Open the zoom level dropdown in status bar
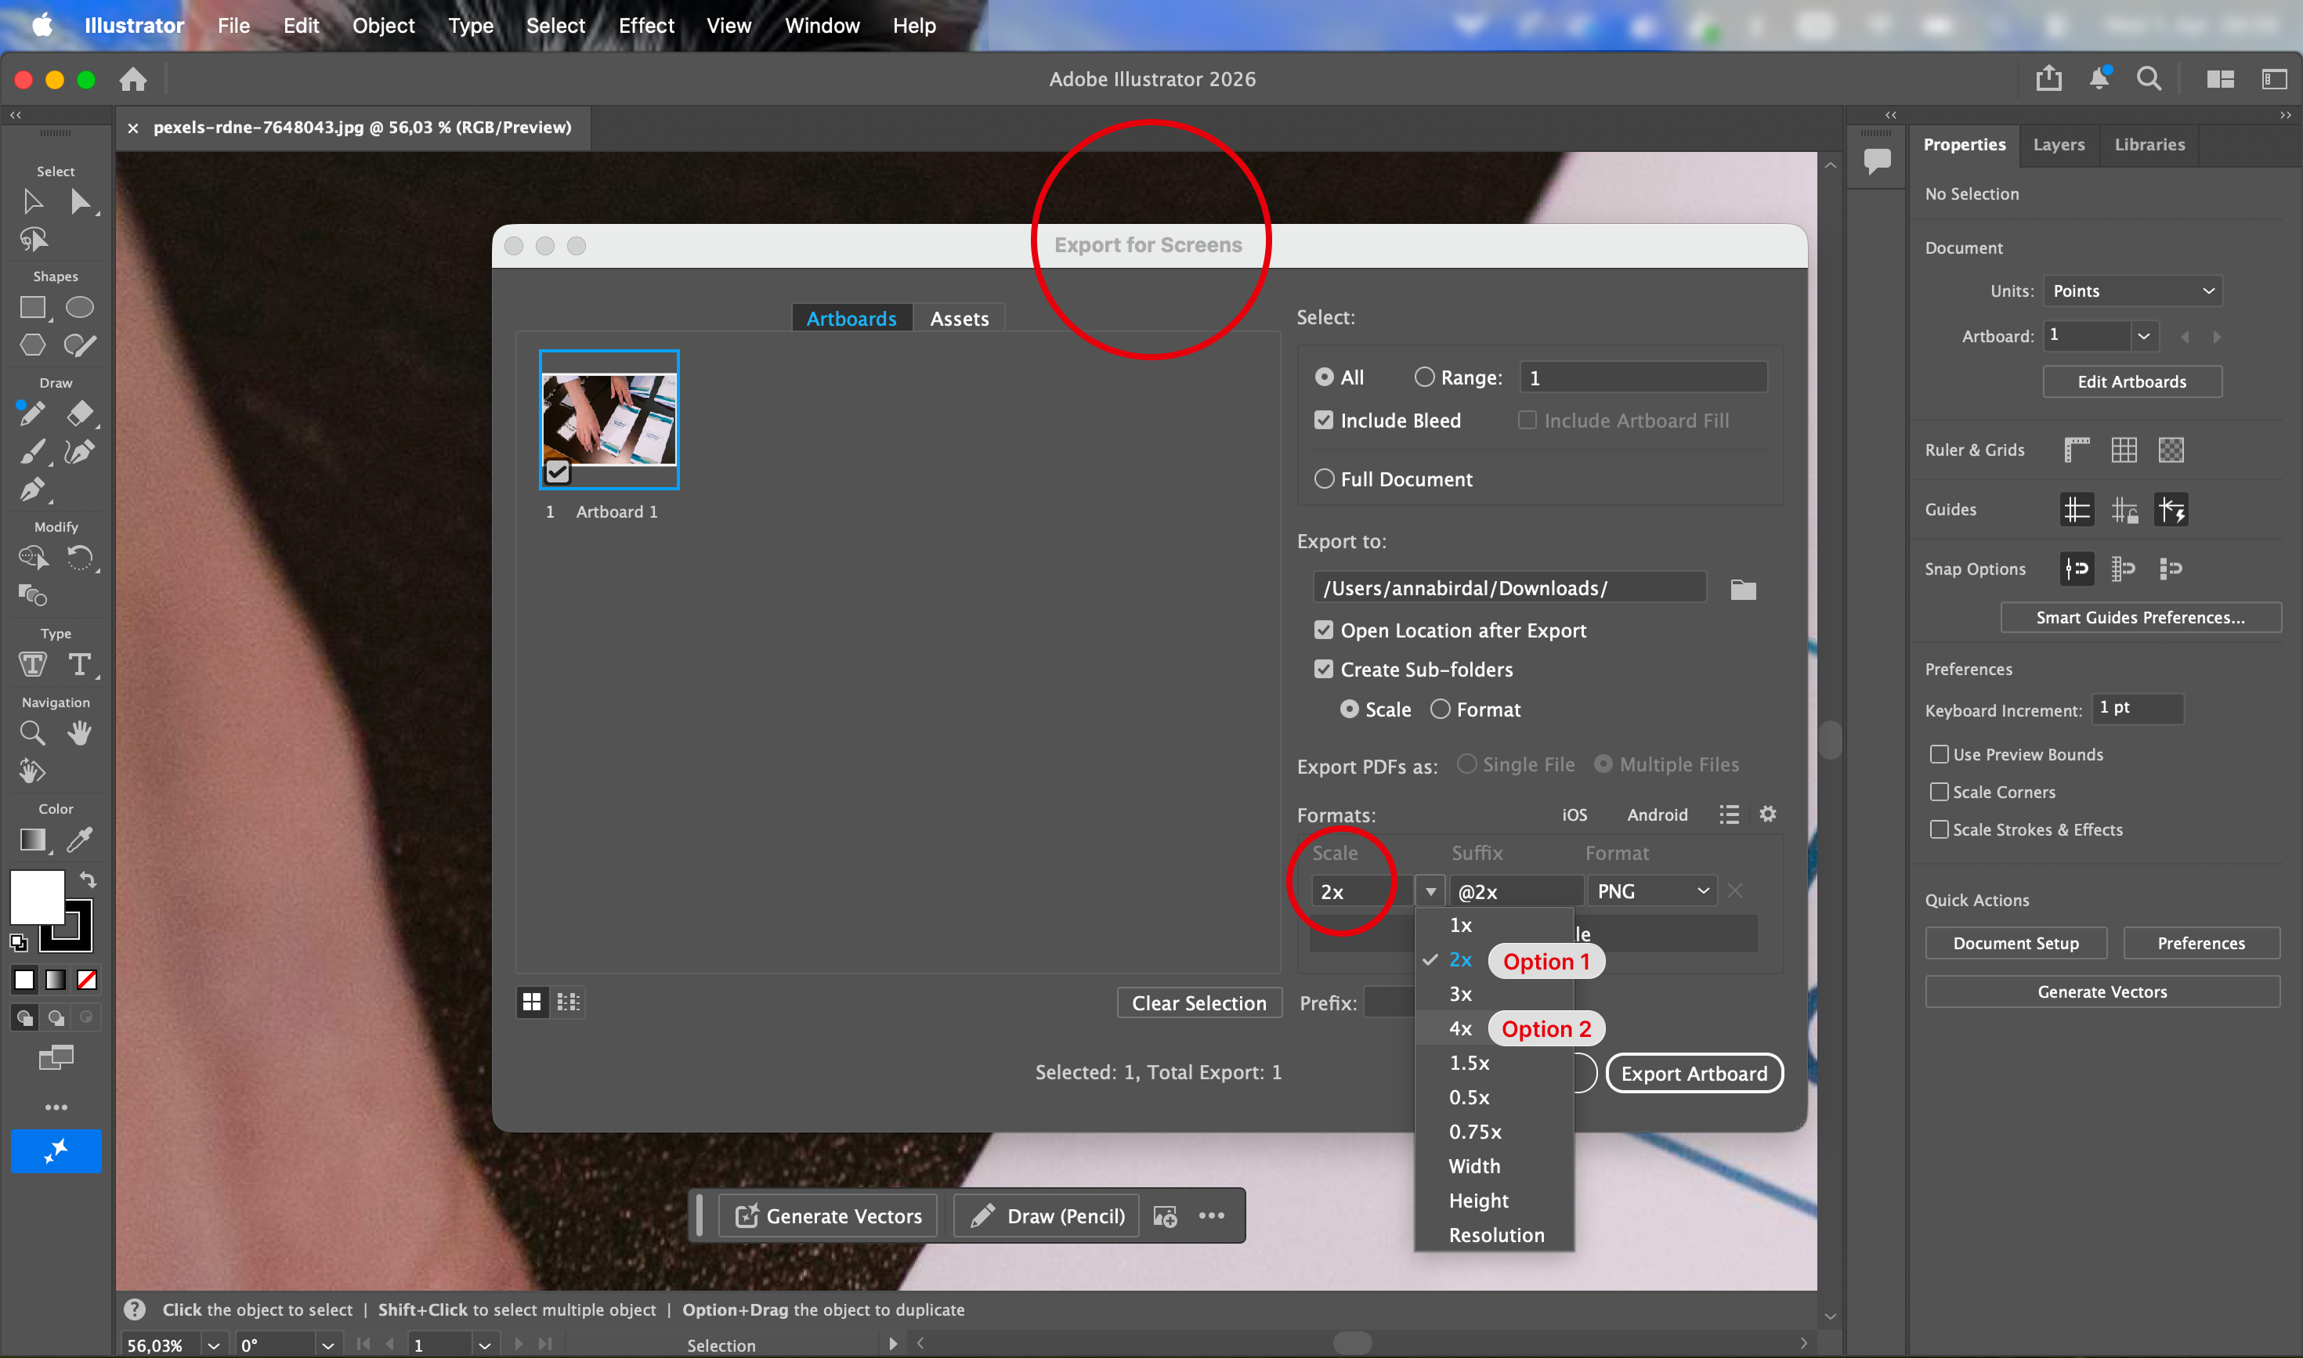The height and width of the screenshot is (1358, 2303). click(213, 1345)
